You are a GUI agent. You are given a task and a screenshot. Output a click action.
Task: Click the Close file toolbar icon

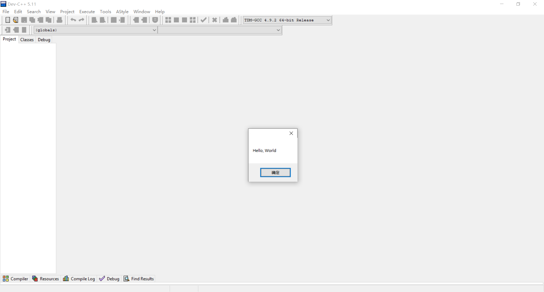pos(40,20)
